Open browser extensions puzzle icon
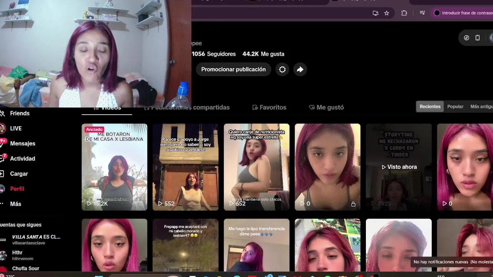 coord(404,13)
